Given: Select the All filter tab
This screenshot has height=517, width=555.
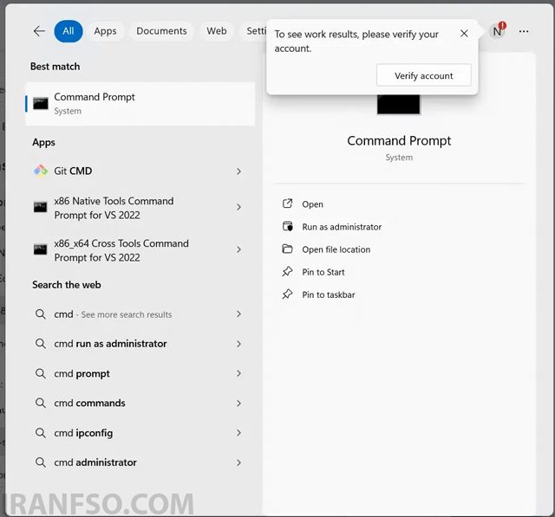Looking at the screenshot, I should point(69,31).
